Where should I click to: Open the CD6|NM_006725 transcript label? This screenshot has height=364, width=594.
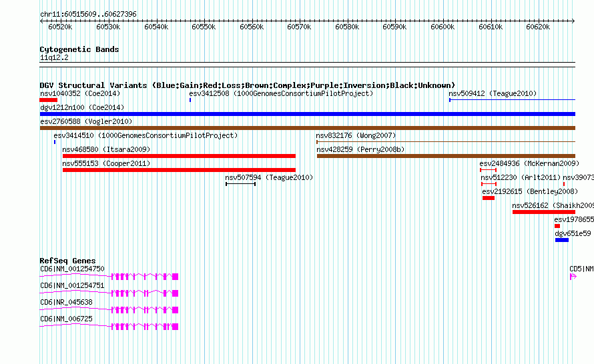click(66, 319)
